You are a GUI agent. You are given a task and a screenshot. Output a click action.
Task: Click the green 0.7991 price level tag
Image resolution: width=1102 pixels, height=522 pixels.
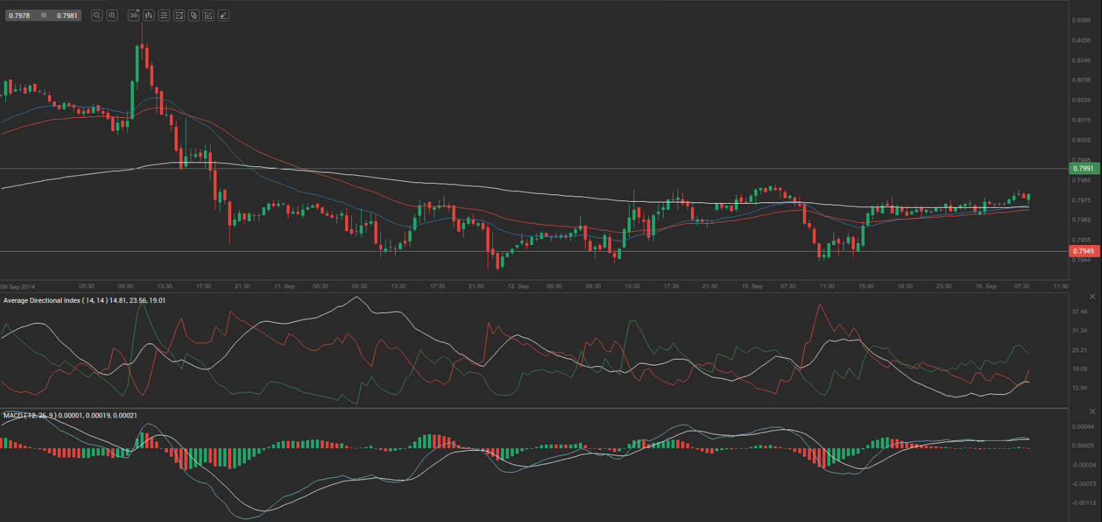(1084, 168)
